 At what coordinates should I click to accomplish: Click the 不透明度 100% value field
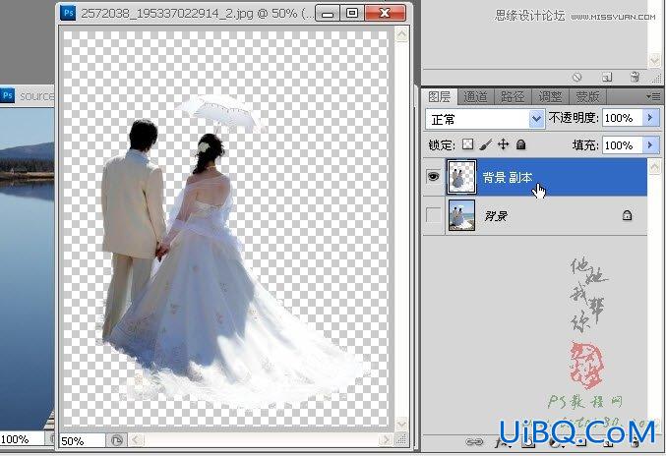click(x=623, y=118)
